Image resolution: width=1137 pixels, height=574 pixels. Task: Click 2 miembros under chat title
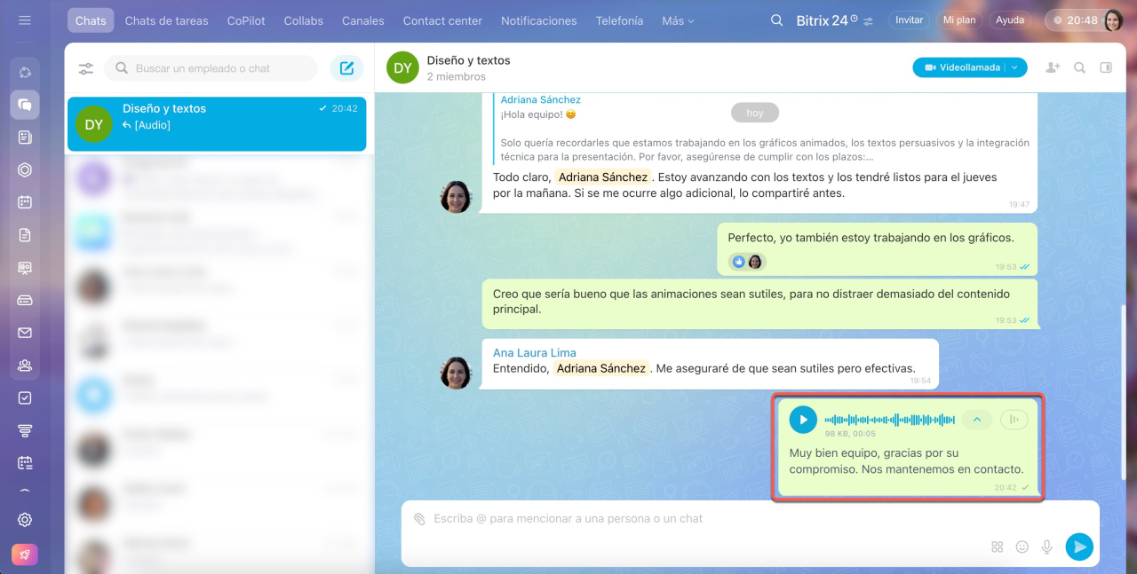click(x=456, y=77)
